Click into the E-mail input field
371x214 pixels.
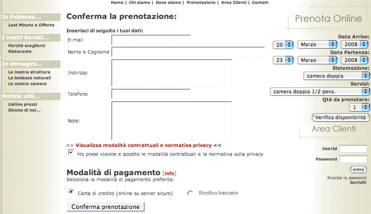[151, 40]
